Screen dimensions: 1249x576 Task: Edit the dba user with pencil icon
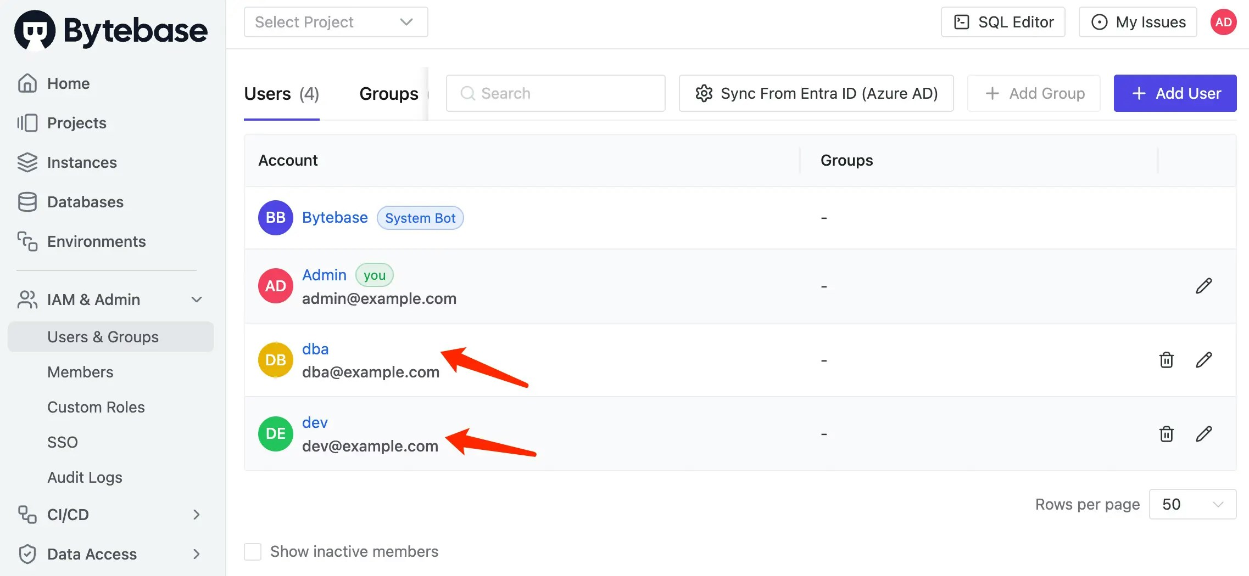(x=1203, y=360)
